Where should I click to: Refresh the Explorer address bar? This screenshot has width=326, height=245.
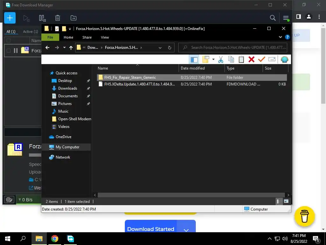point(169,48)
